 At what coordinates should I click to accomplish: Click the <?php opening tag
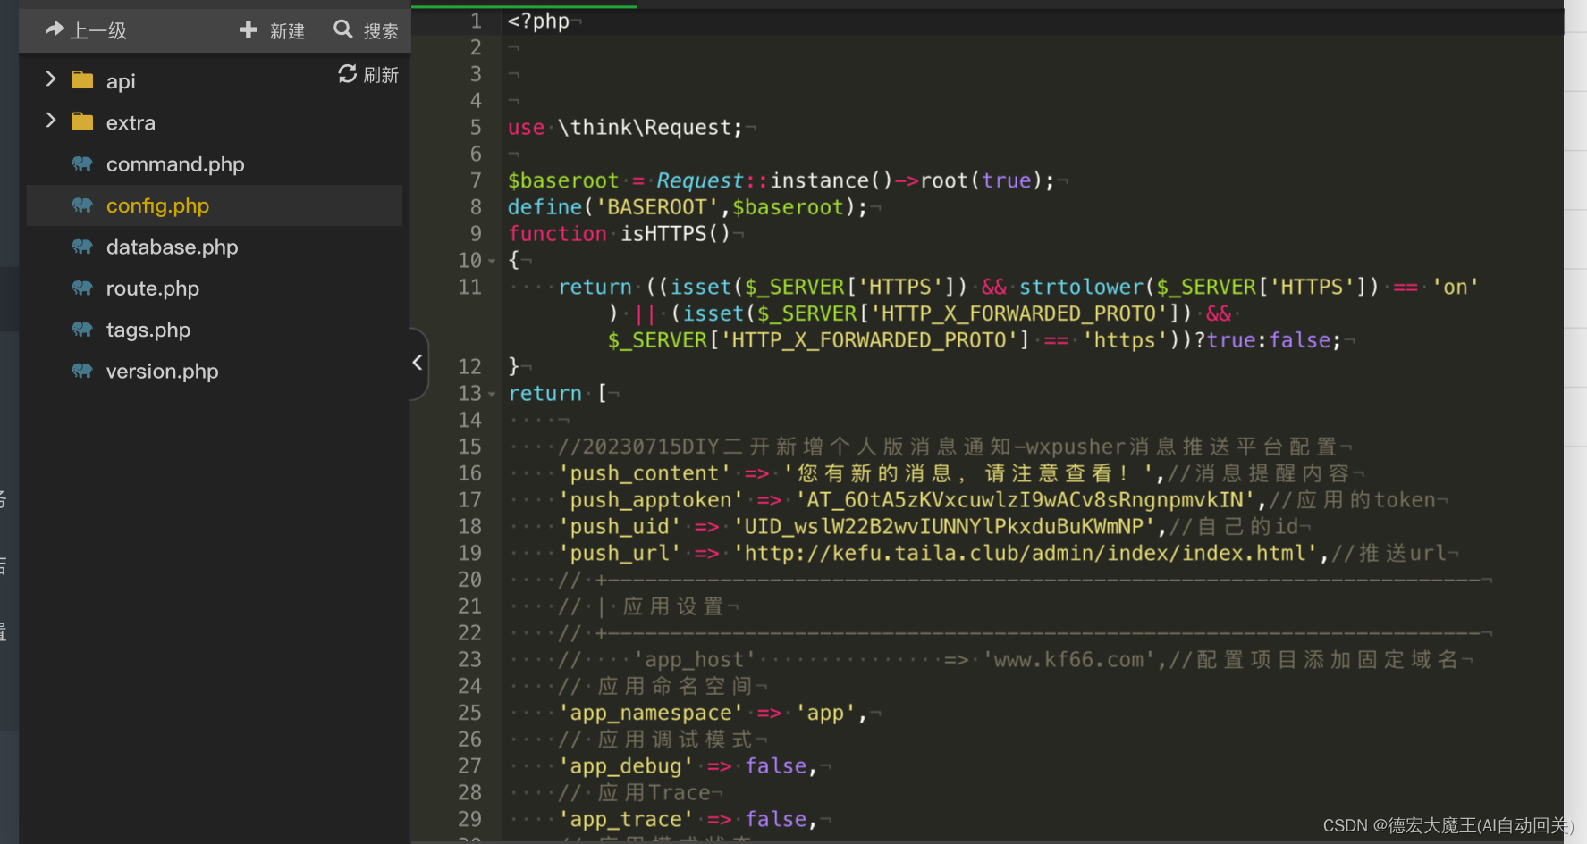[x=538, y=21]
